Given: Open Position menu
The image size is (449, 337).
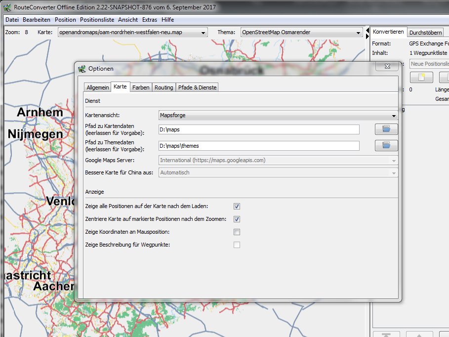Looking at the screenshot, I should [x=65, y=20].
